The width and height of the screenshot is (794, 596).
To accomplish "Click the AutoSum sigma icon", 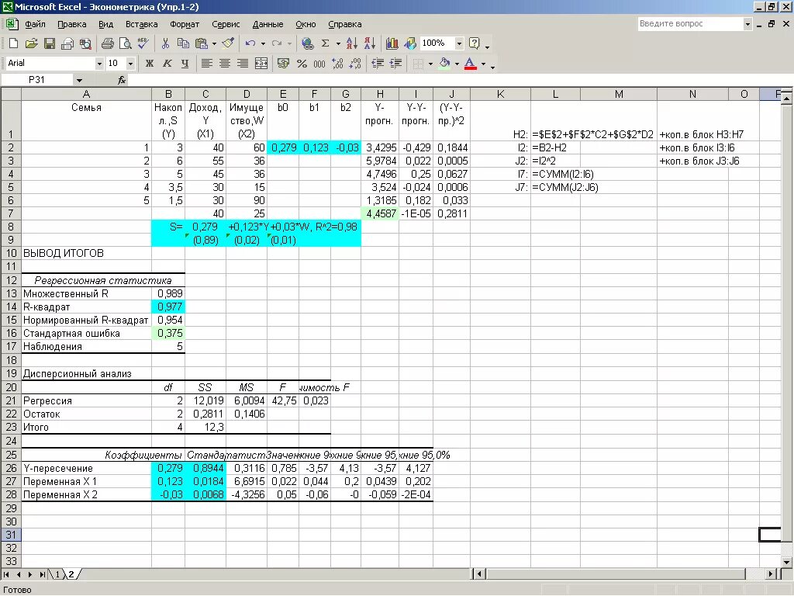I will coord(326,43).
